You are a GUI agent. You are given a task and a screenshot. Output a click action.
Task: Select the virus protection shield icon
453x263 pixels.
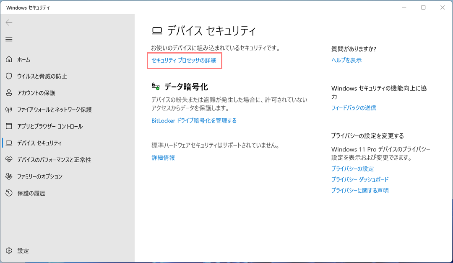point(9,76)
